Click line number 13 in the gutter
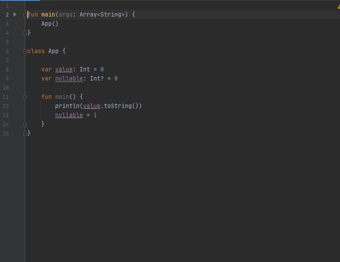340x262 pixels. pyautogui.click(x=6, y=115)
